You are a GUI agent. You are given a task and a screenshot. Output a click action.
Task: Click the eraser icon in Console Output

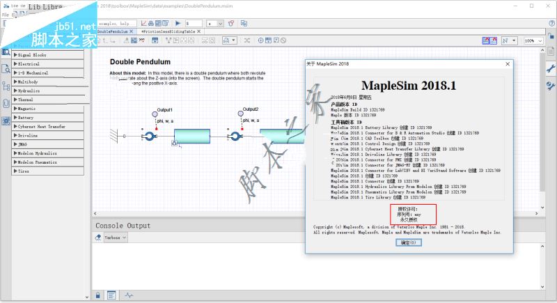[98, 238]
